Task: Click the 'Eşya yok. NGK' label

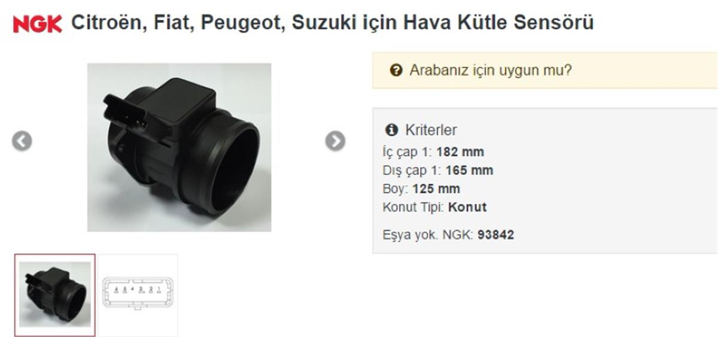Action: pos(428,235)
